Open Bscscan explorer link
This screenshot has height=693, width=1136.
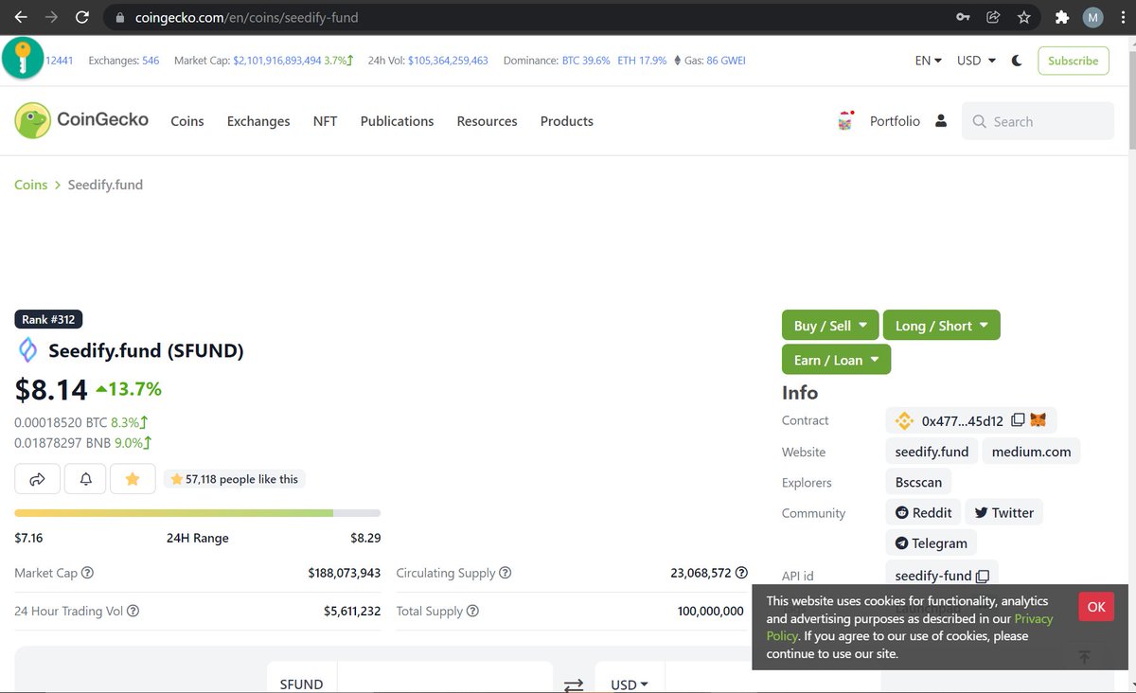click(918, 482)
